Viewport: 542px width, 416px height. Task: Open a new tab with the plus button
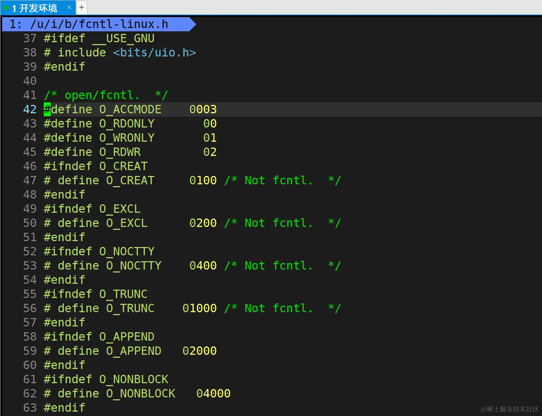pyautogui.click(x=82, y=7)
